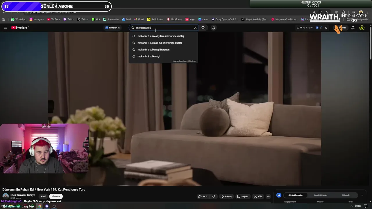The image size is (372, 209).
Task: Join channel with Katıl button
Action: click(x=43, y=197)
